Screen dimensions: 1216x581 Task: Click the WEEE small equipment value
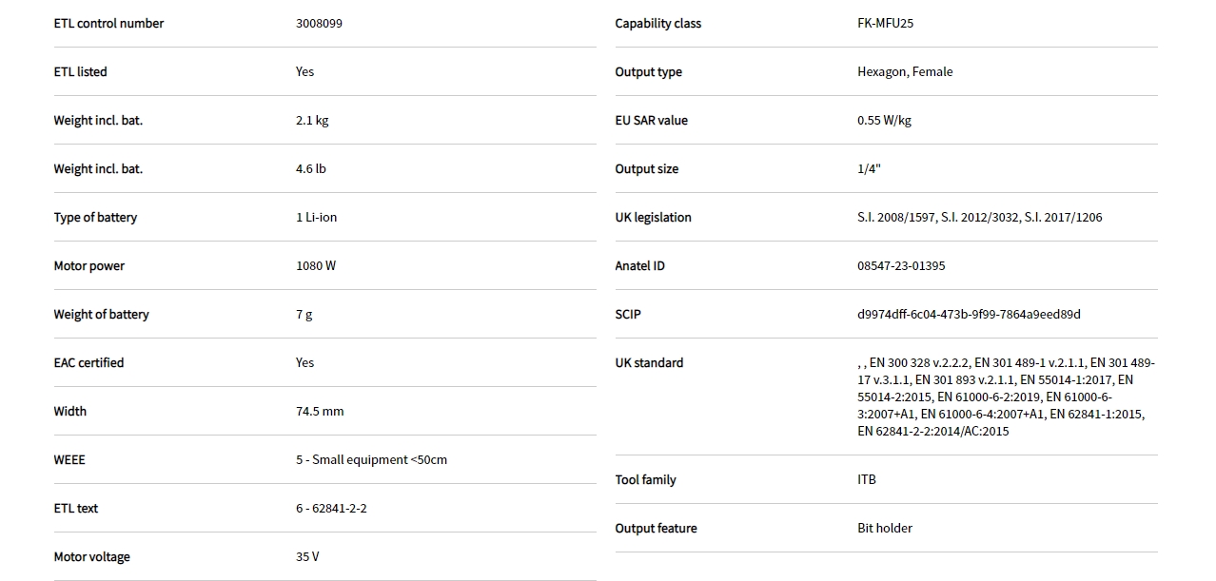click(371, 460)
